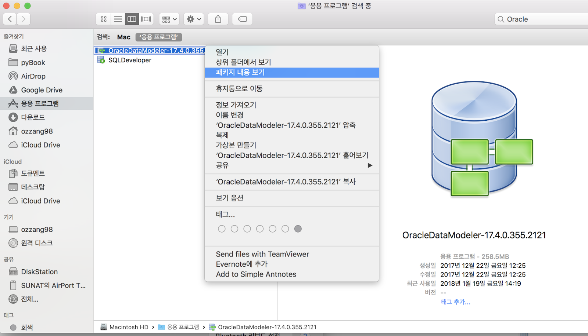Open the action gear menu
The image size is (588, 336).
click(193, 19)
